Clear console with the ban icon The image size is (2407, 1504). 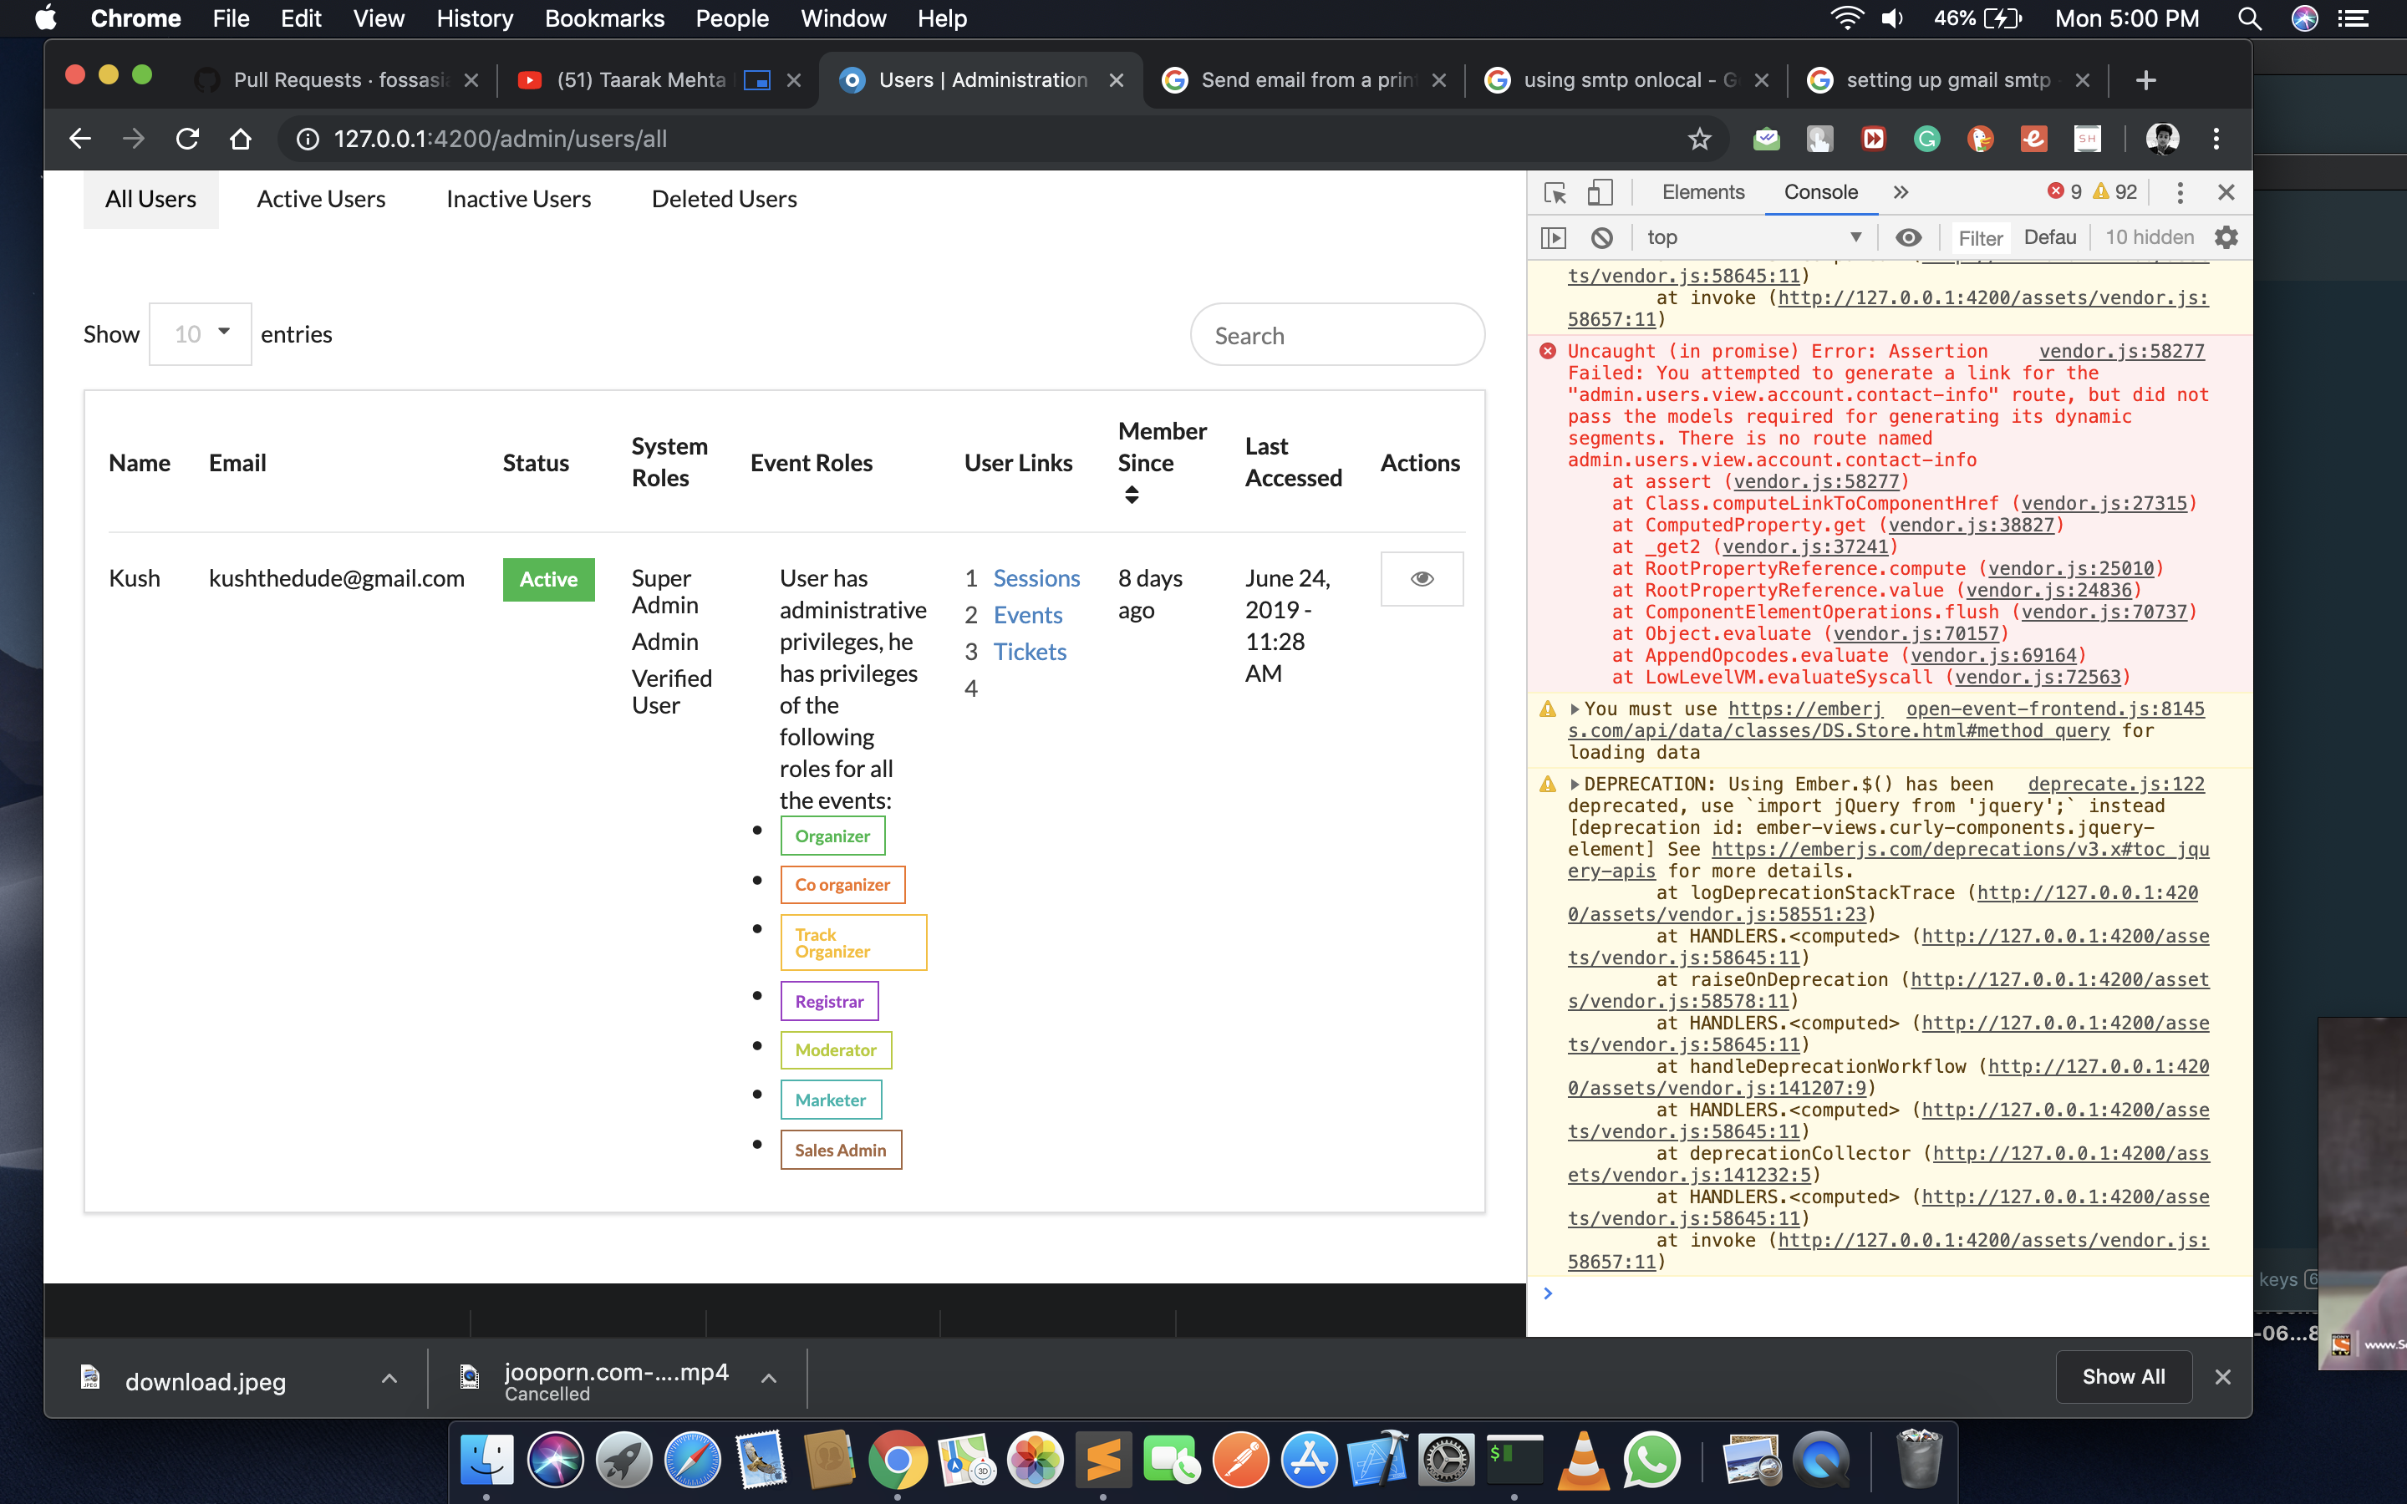tap(1601, 238)
